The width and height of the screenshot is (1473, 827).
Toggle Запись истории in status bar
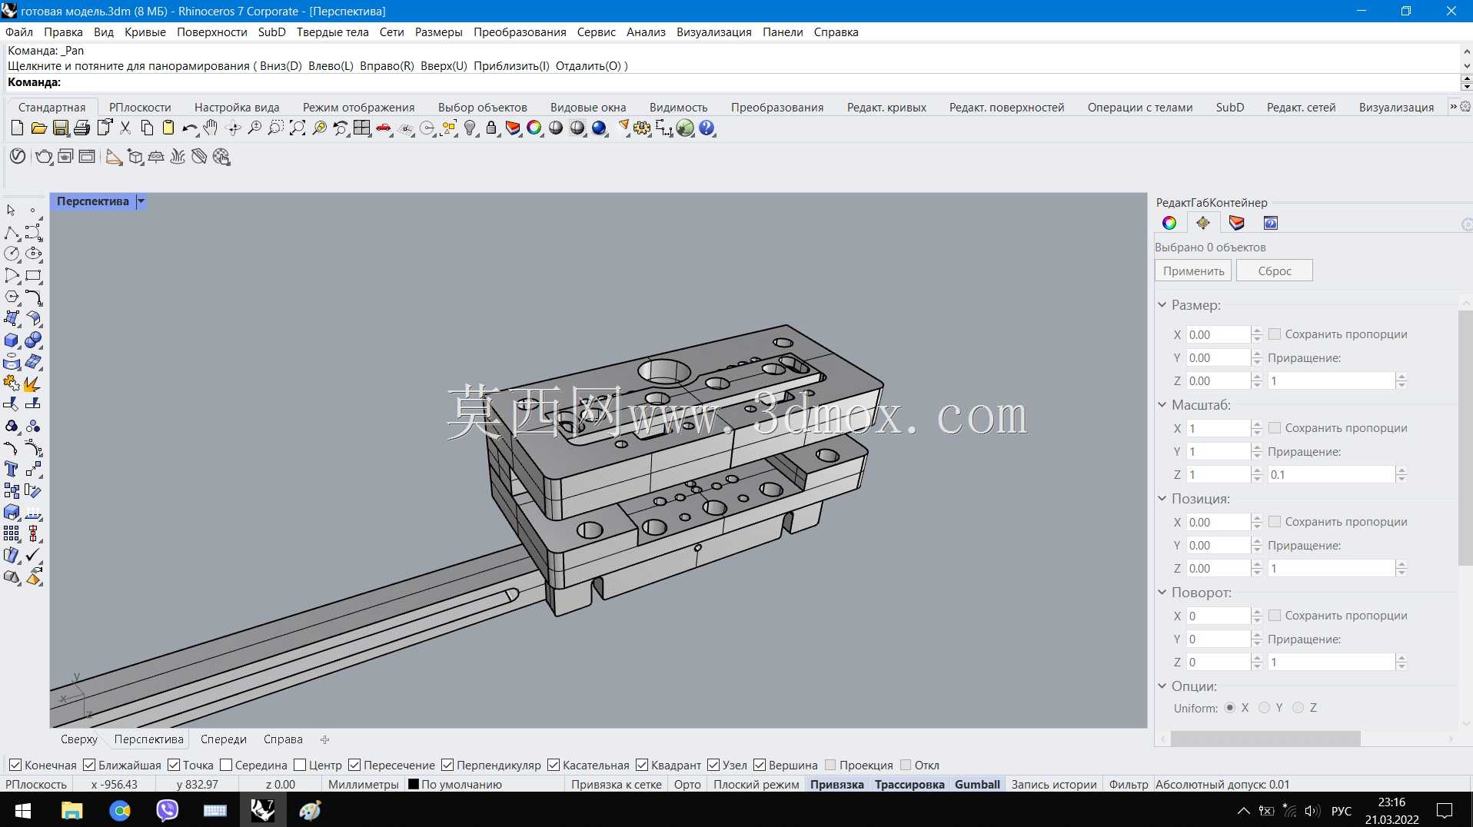(x=1054, y=784)
